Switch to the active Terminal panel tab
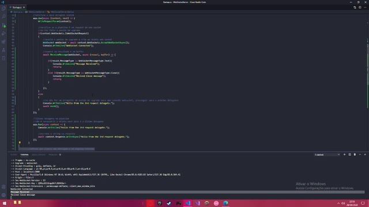Viewport: 369px width, 207px height. [x=24, y=155]
